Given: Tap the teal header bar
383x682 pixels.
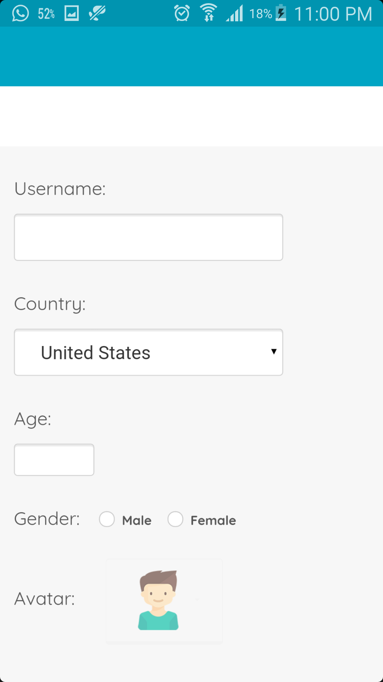Looking at the screenshot, I should point(191,57).
